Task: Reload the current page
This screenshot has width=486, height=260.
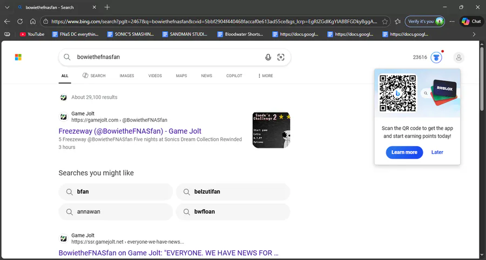Action: (x=20, y=22)
